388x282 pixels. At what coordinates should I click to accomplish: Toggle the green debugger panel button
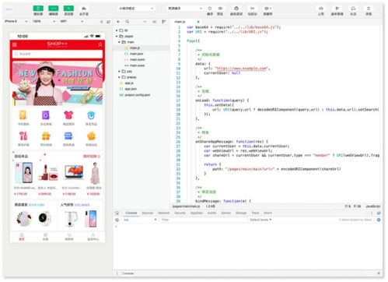[68, 9]
